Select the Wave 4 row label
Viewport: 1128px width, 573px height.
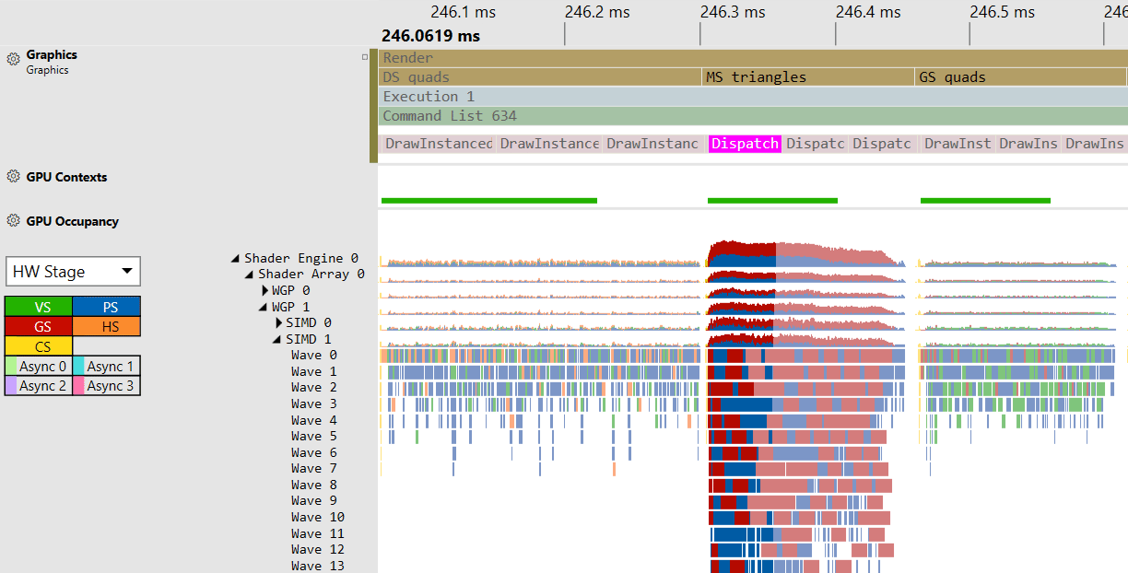pos(313,421)
